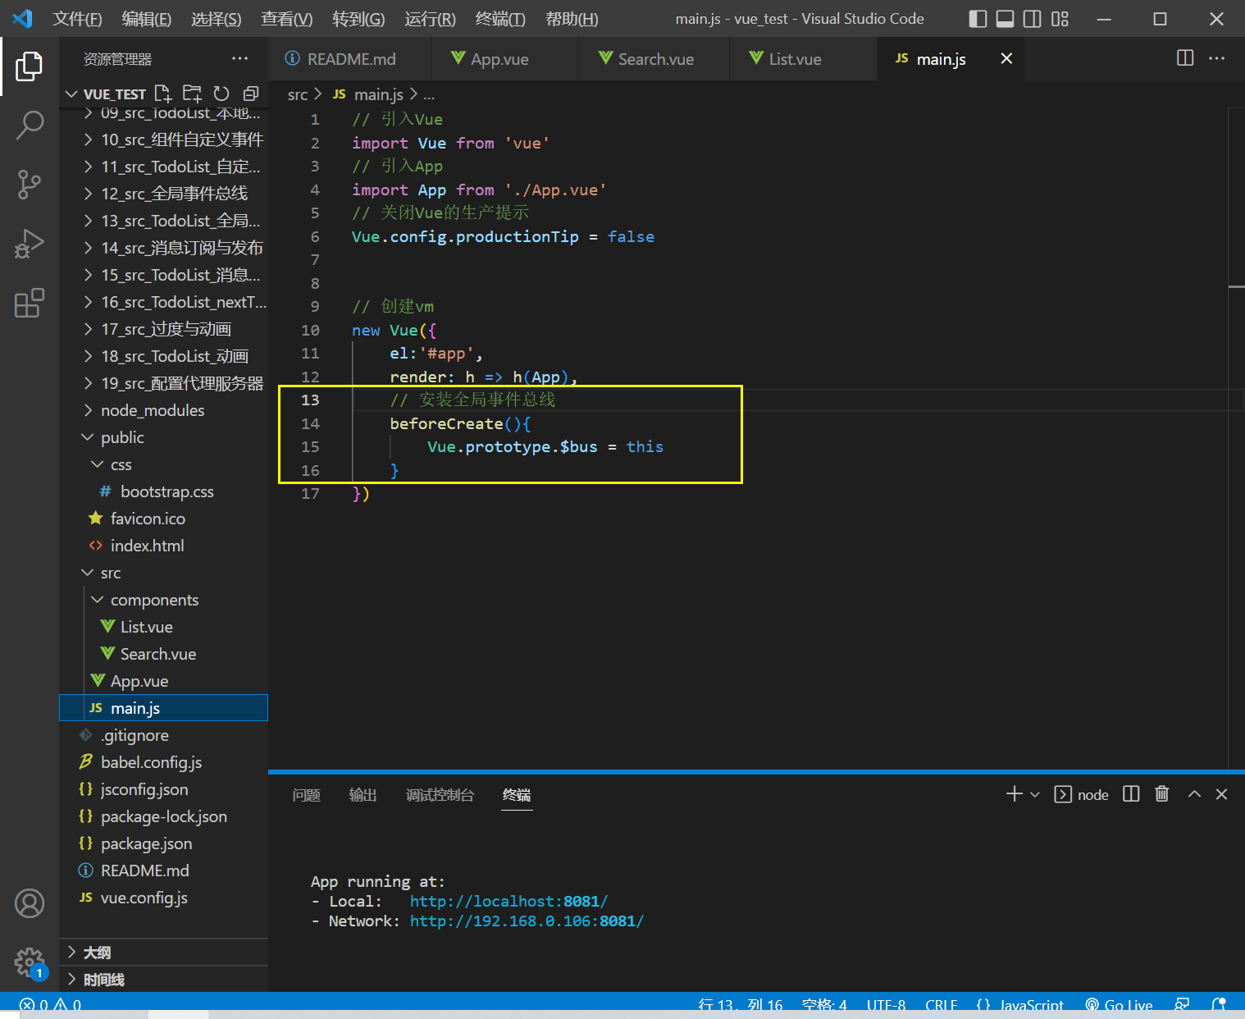
Task: Open vue.config.js in explorer
Action: (x=164, y=898)
